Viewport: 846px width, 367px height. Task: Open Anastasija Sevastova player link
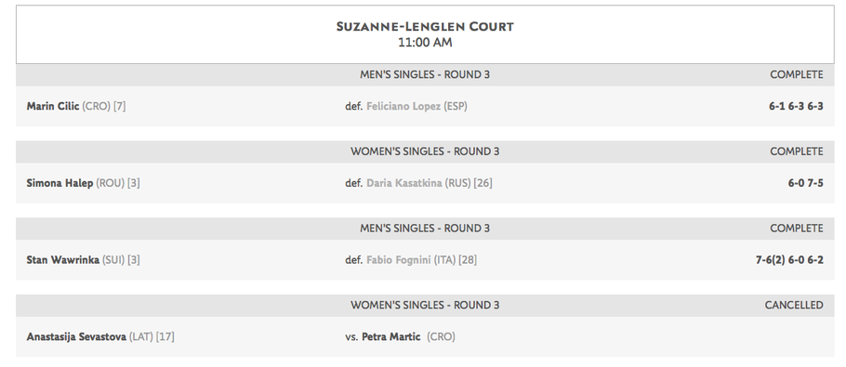tap(76, 337)
